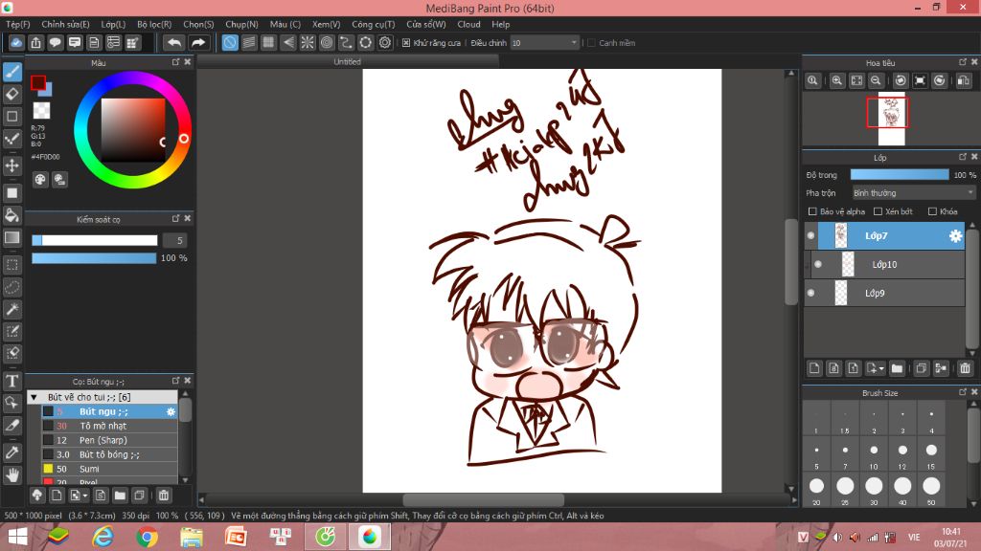Select the Pen (Sharp) brush

pos(109,440)
